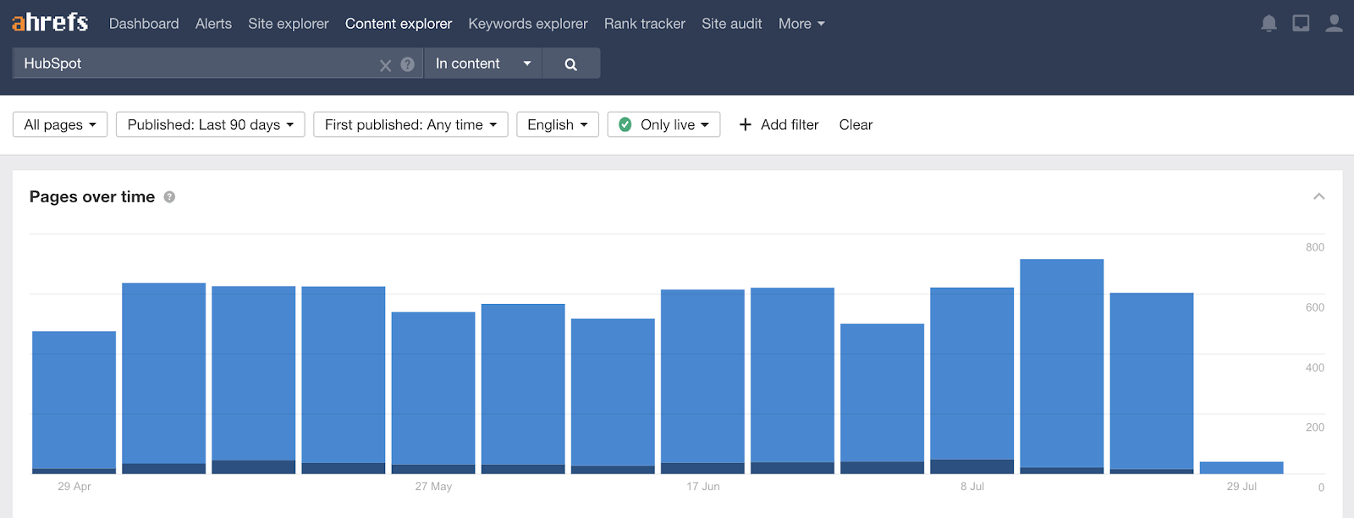The width and height of the screenshot is (1354, 518).
Task: Click the tallest bar in the chart
Action: 1061,364
